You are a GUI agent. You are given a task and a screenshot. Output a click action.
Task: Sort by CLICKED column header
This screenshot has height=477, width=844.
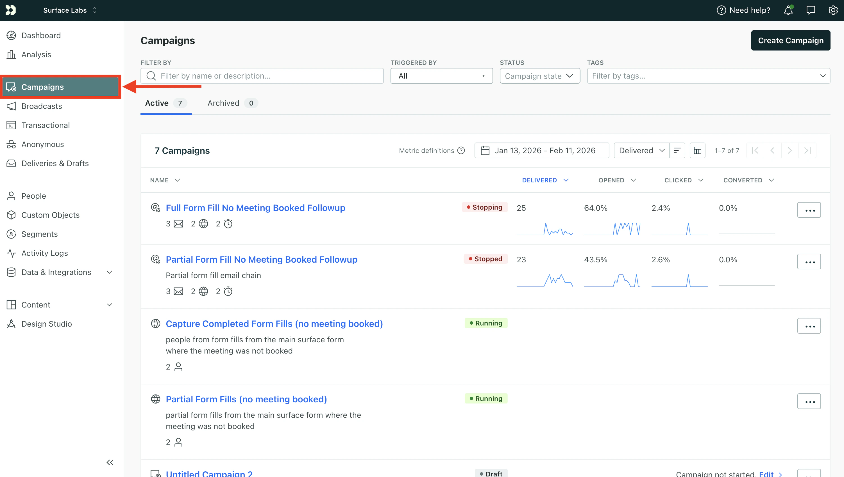tap(684, 180)
